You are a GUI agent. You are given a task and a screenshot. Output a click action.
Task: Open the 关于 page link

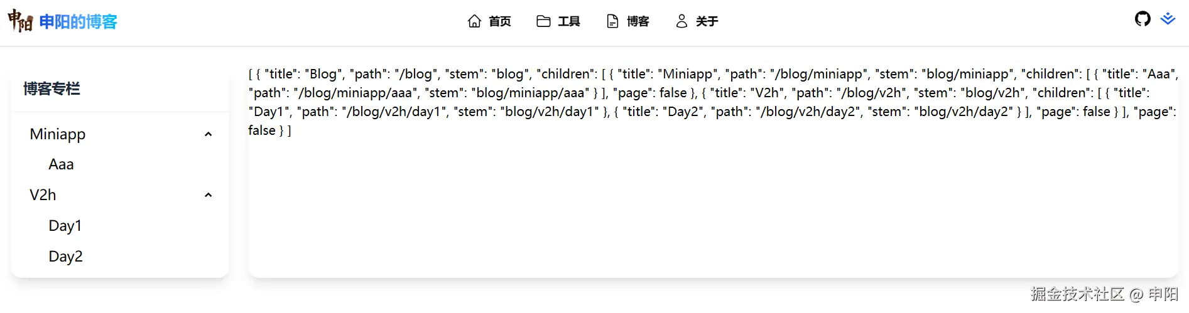(x=707, y=21)
